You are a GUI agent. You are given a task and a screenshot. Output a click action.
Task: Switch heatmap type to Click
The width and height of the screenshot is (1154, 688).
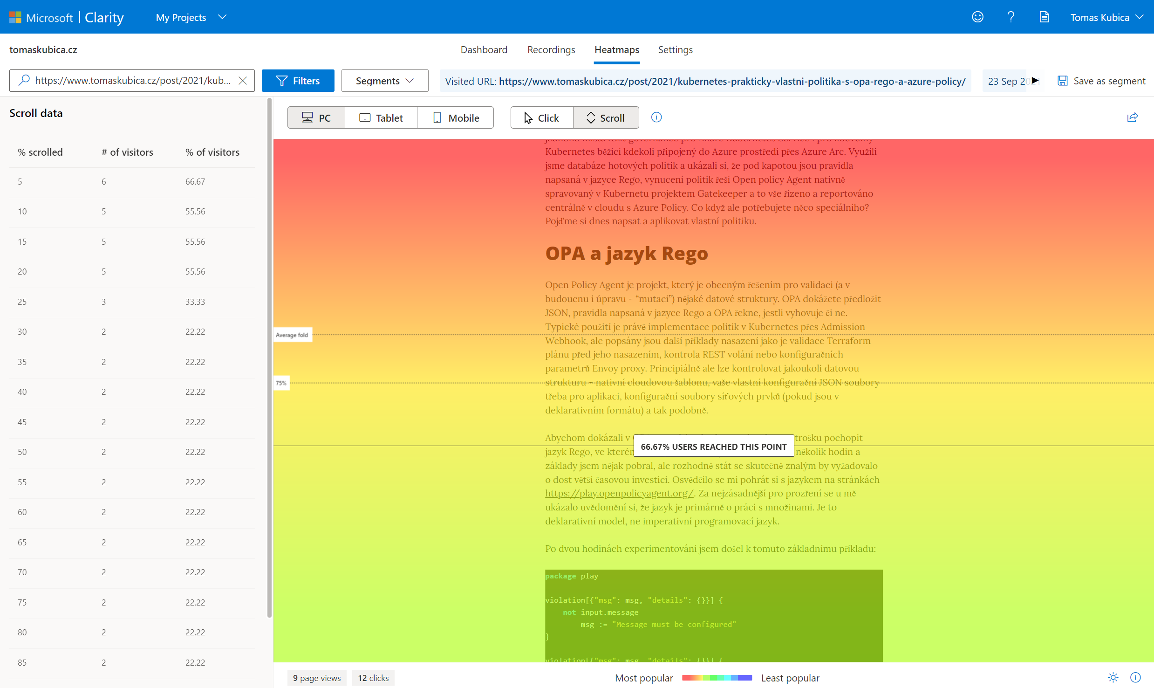[x=541, y=118]
